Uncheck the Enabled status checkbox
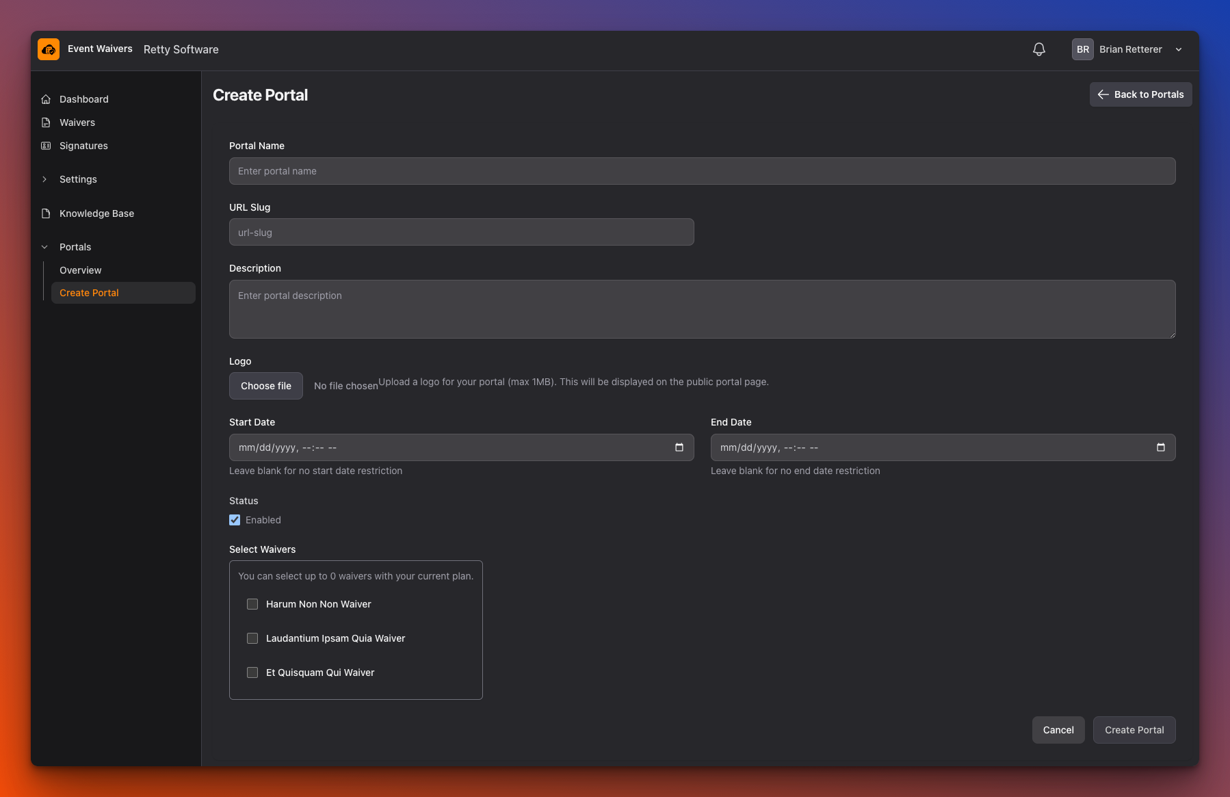 pos(235,520)
